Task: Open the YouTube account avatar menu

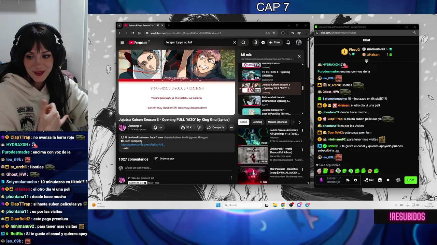Action: (x=299, y=43)
